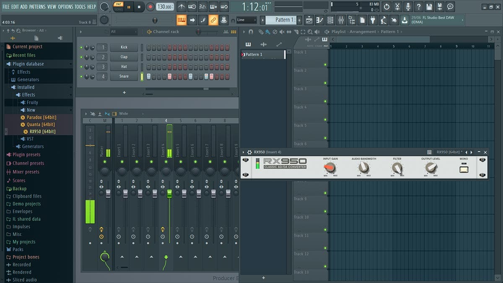
Task: Toggle the Master track mute LED
Action: [x=105, y=161]
